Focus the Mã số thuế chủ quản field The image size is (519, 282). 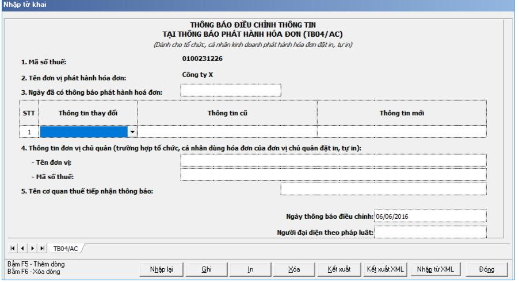pyautogui.click(x=333, y=175)
